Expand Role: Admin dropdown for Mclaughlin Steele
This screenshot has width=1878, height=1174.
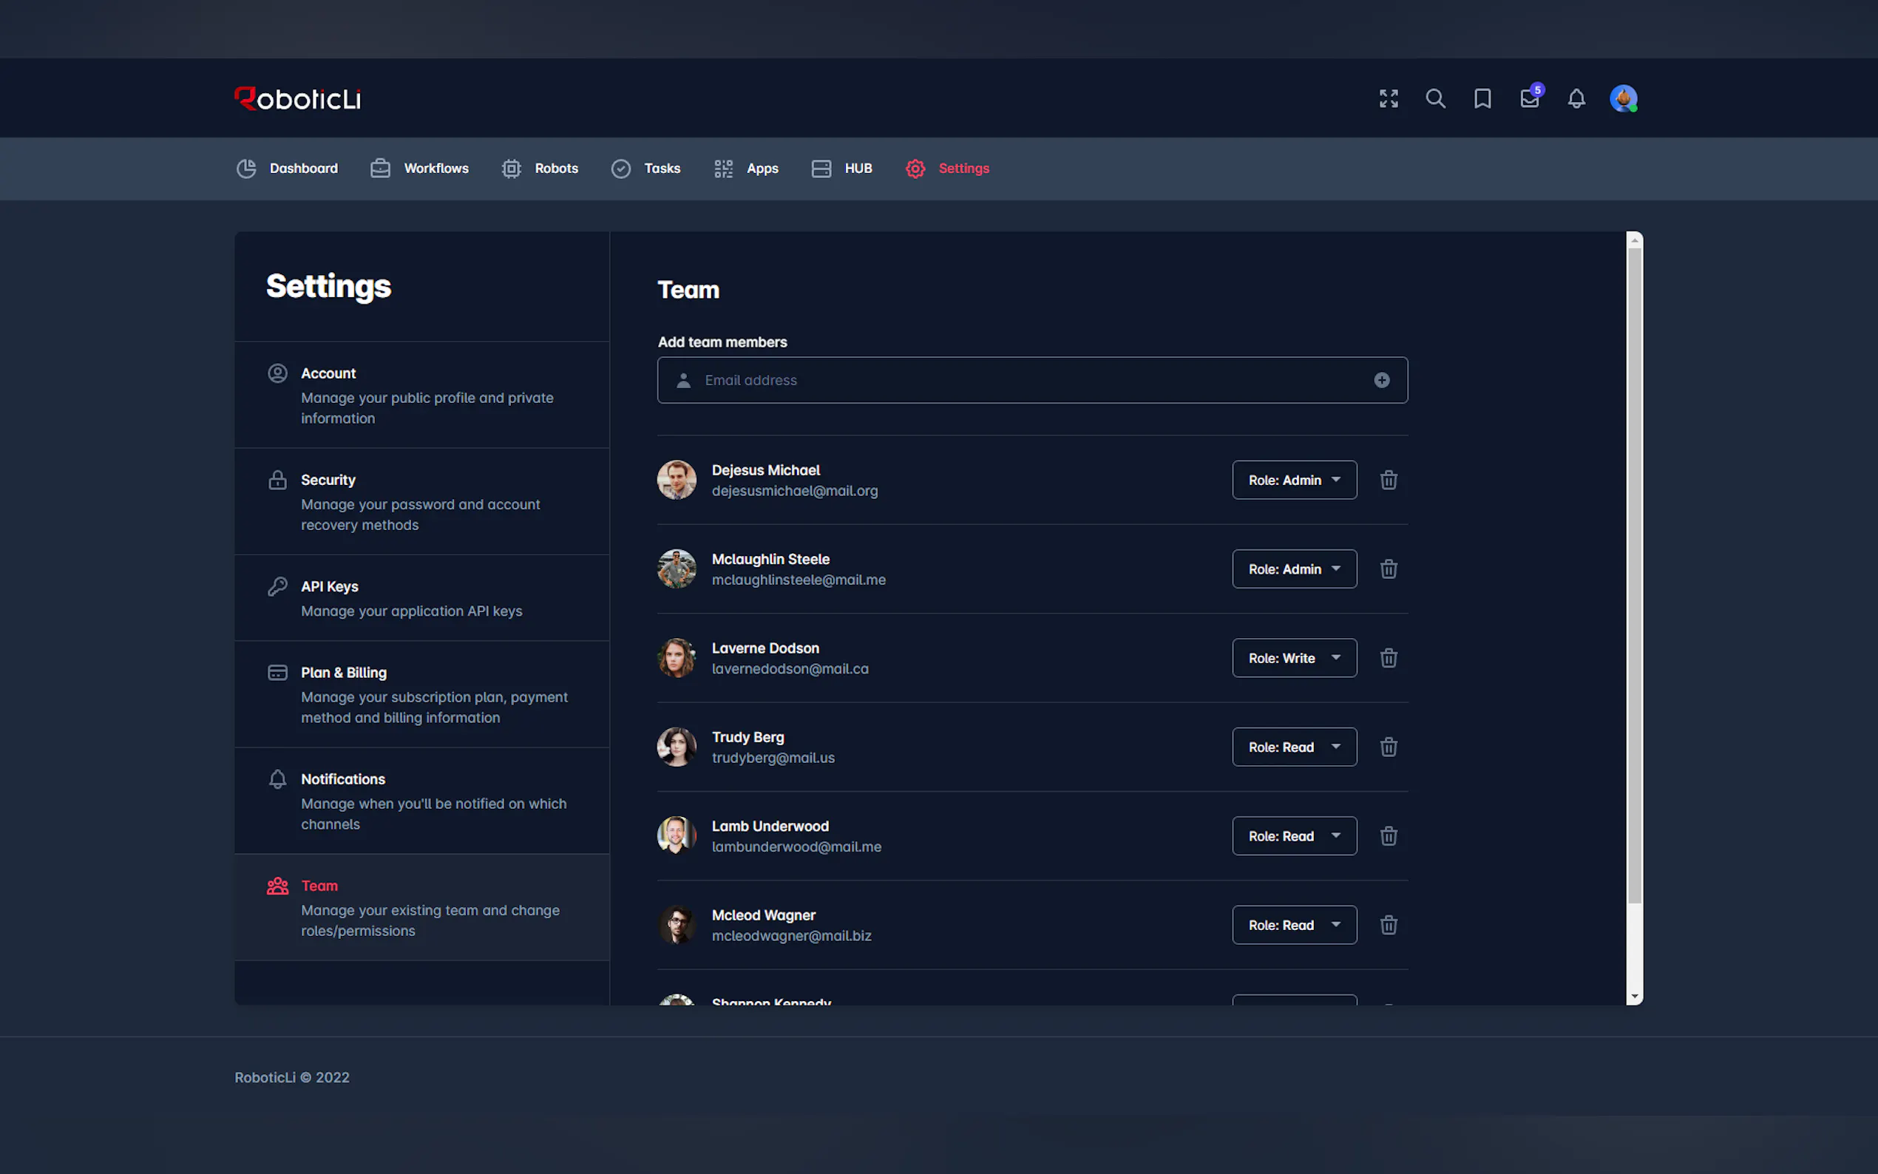[1293, 569]
